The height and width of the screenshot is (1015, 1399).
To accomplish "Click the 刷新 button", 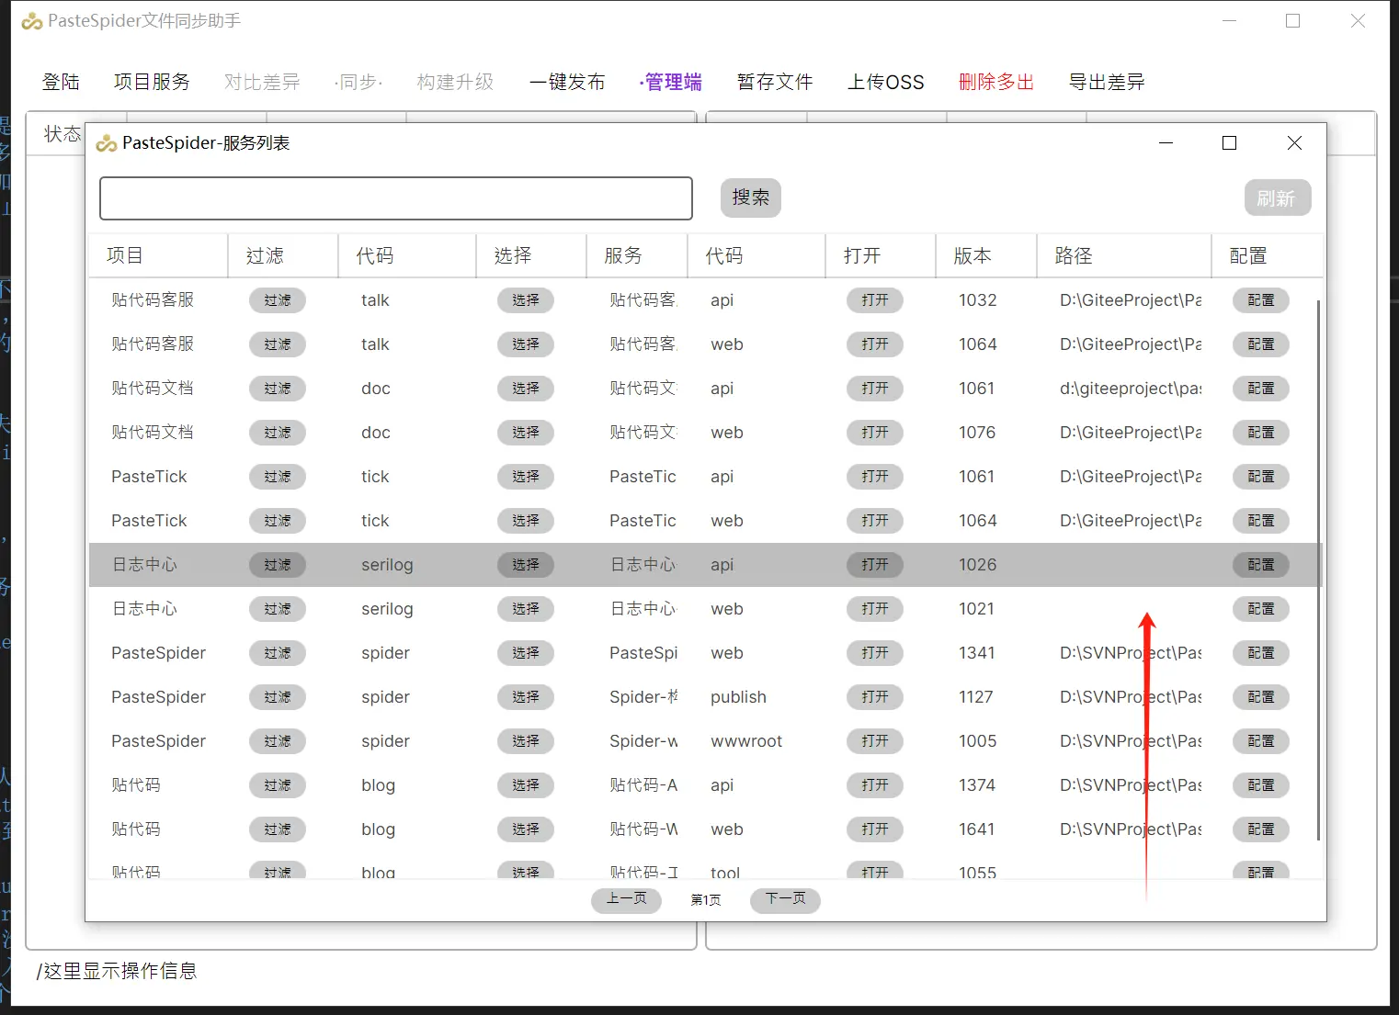I will 1278,197.
